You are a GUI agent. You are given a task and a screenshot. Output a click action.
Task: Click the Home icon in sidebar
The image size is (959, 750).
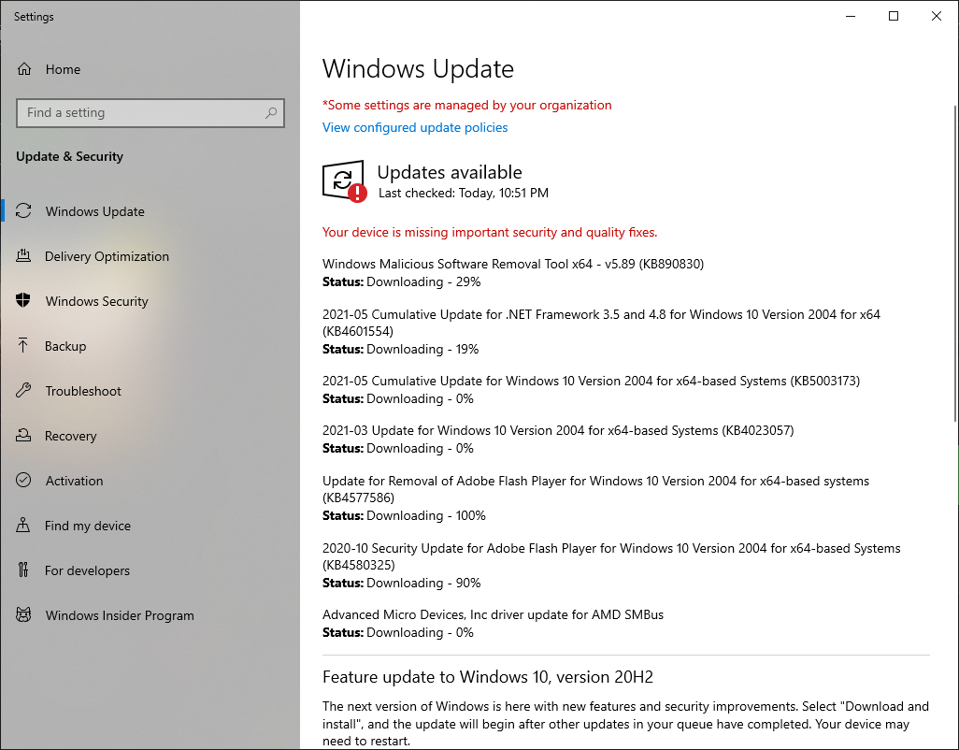(x=24, y=69)
